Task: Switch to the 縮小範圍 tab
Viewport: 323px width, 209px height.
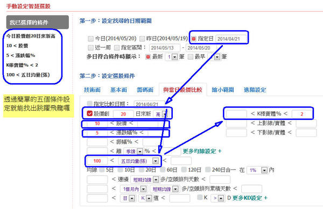Action: coord(223,90)
